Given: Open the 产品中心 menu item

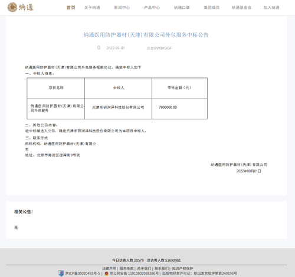Looking at the screenshot, I should click(152, 8).
